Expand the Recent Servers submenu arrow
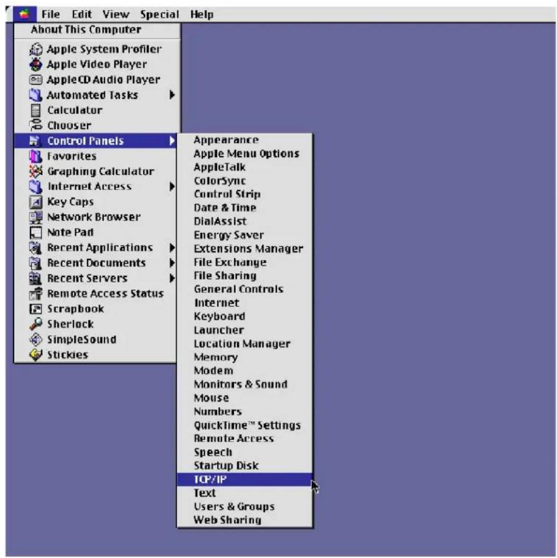 pos(172,278)
